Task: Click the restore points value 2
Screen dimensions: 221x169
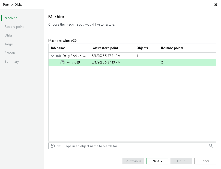Action: pos(162,62)
